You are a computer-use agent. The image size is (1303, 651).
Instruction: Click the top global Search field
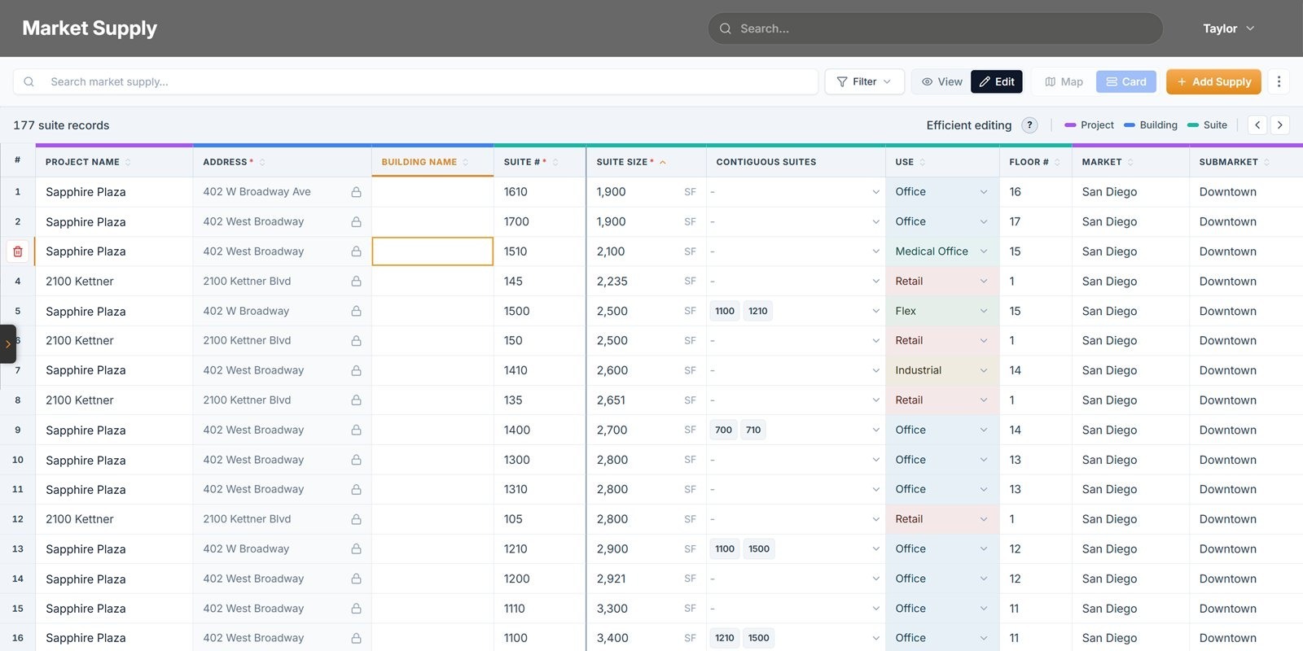pos(935,28)
